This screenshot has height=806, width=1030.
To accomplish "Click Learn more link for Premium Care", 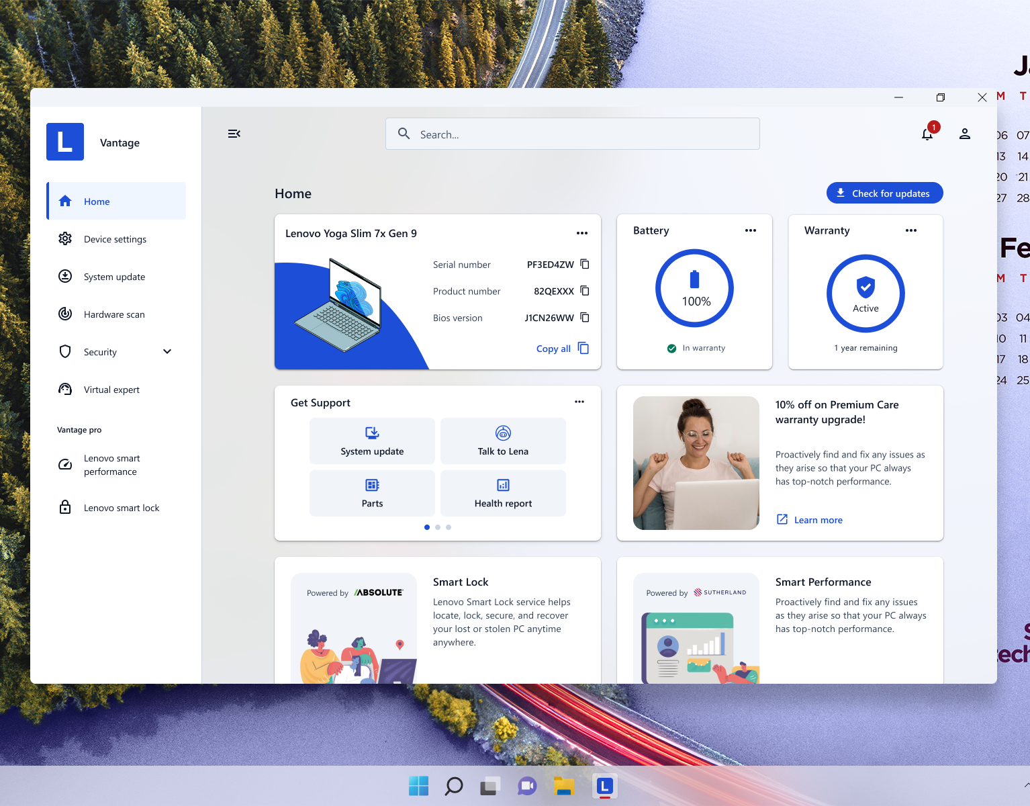I will coord(810,519).
